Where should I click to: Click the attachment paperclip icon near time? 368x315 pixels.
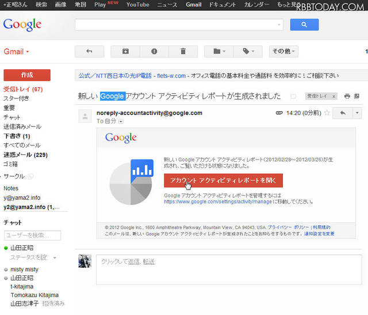click(279, 113)
